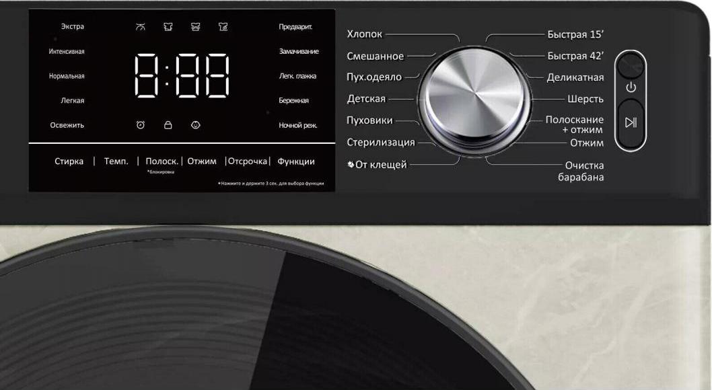Select the Нормальная soil level label
Viewport: 712px width, 390px height.
coord(67,76)
